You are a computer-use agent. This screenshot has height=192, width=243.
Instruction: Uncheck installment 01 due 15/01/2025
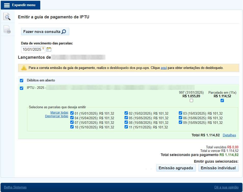point(72,113)
